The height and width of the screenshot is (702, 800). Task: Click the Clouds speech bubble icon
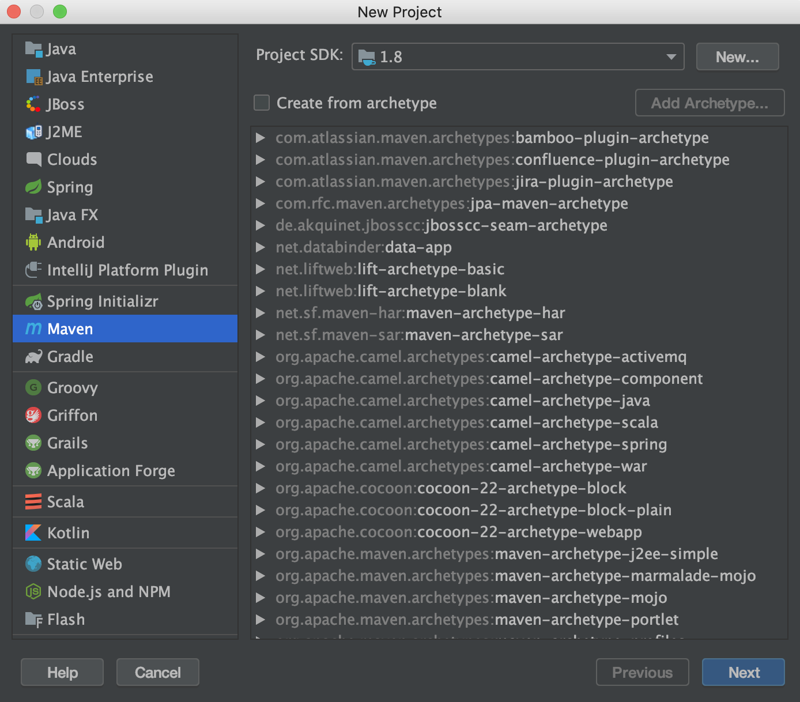tap(33, 160)
